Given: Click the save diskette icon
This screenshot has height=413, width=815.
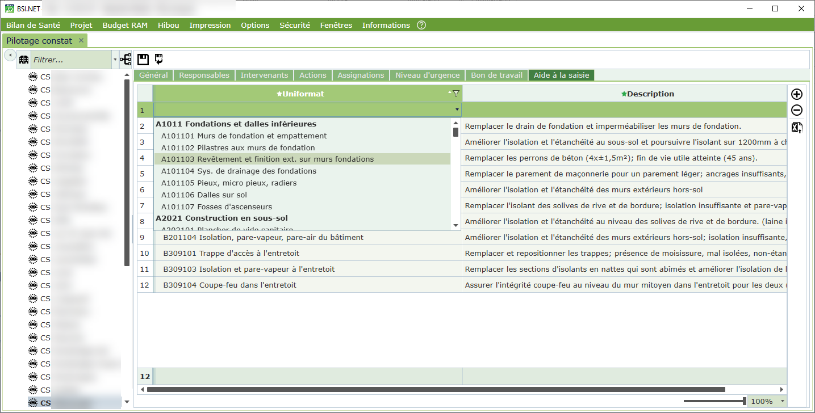Looking at the screenshot, I should [x=143, y=59].
